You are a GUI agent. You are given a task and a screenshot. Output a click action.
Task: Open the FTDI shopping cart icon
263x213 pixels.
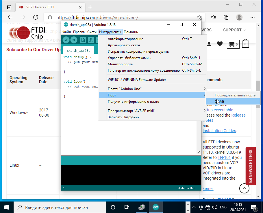coord(233,44)
